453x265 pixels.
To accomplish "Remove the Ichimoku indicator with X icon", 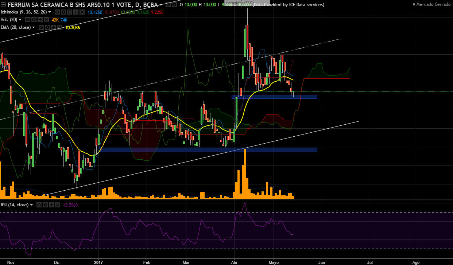I will 82,12.
